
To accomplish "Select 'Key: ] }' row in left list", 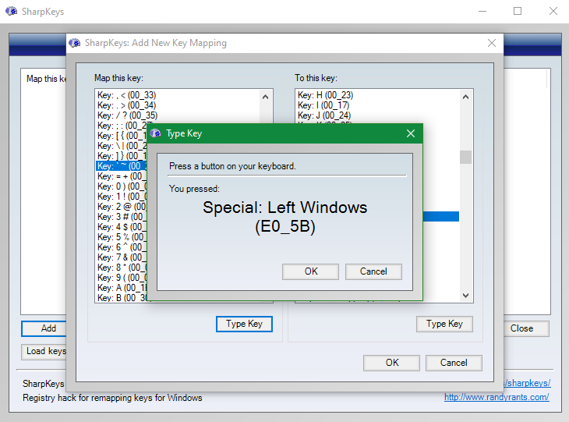I will pos(122,156).
